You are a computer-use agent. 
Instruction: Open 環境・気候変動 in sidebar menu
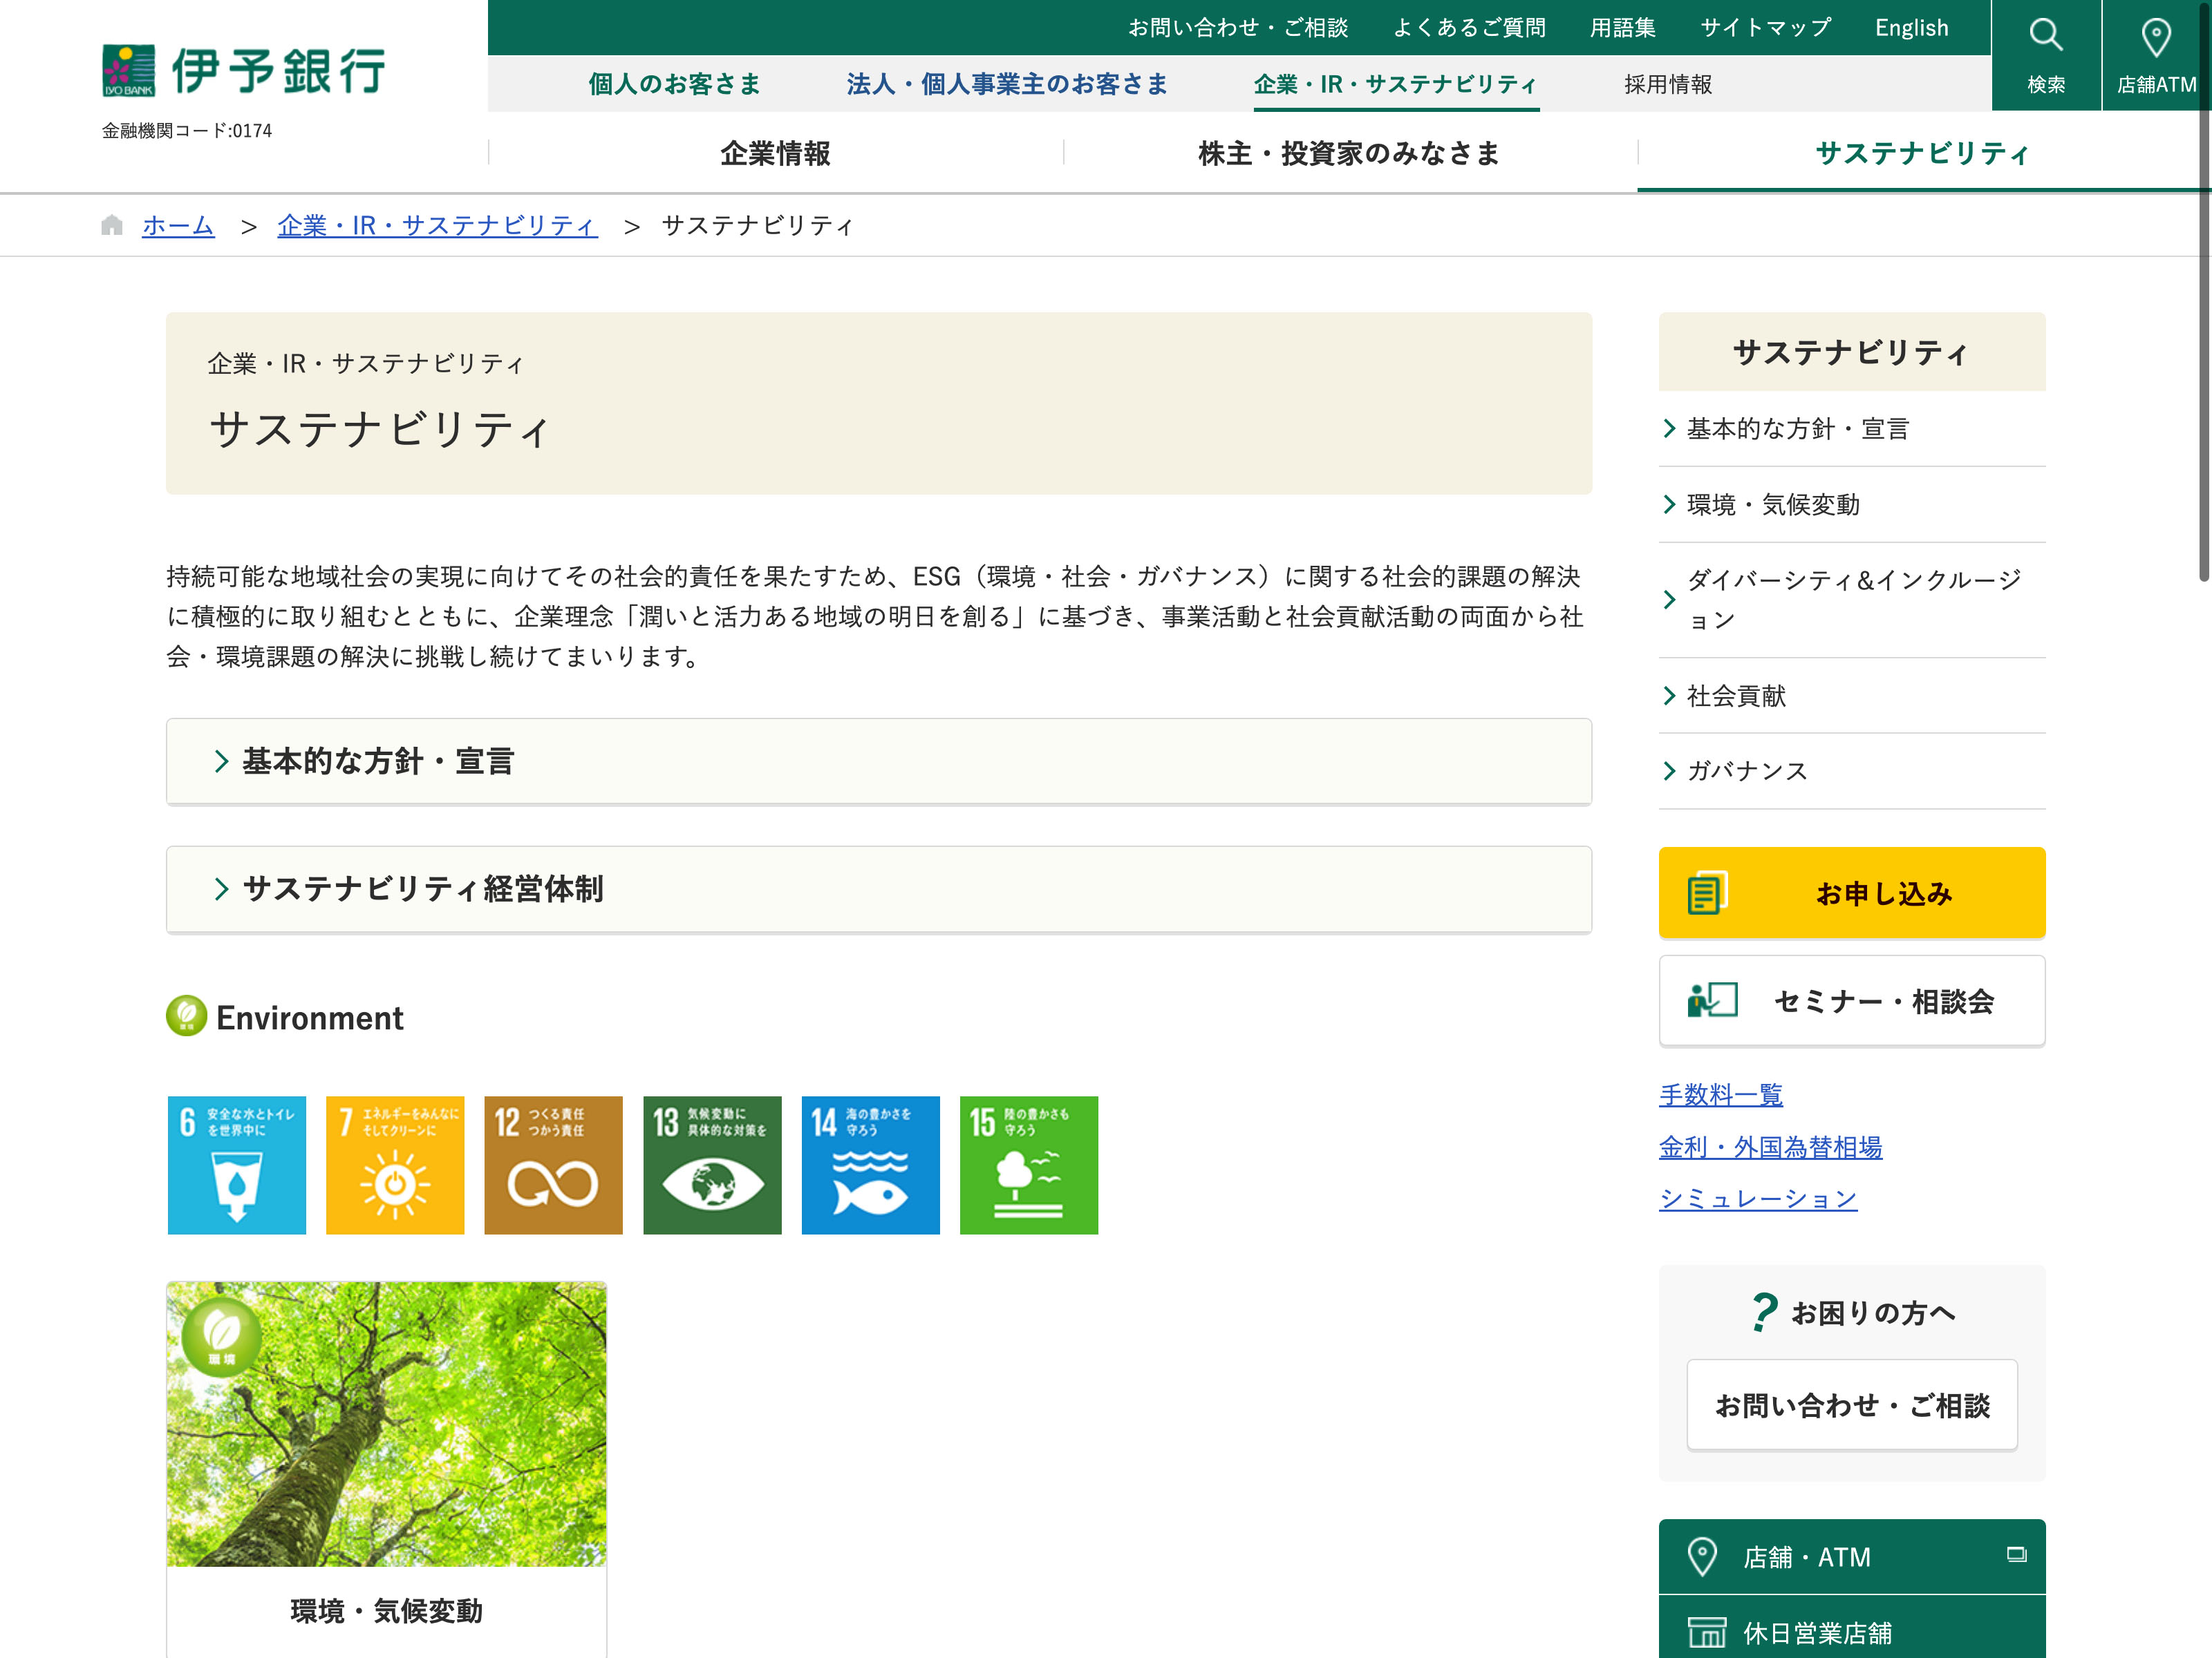[1772, 505]
